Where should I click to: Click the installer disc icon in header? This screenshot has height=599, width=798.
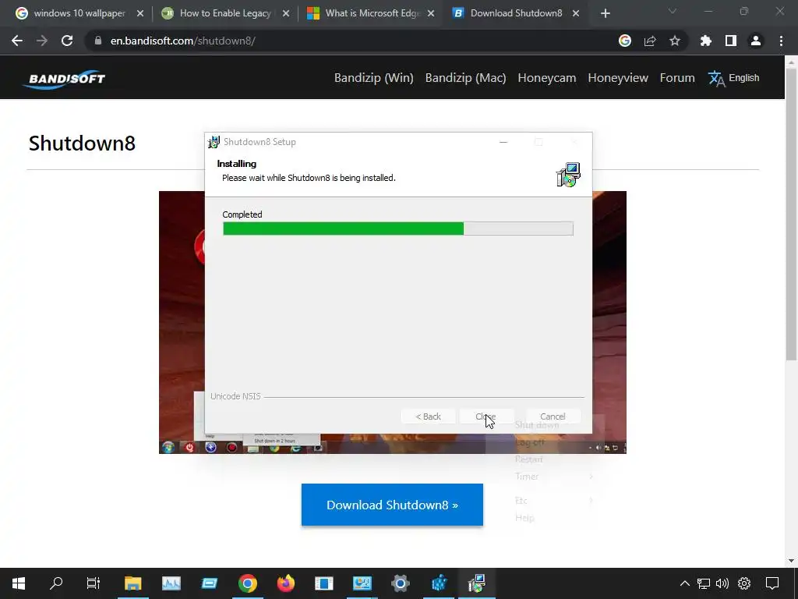pyautogui.click(x=568, y=175)
